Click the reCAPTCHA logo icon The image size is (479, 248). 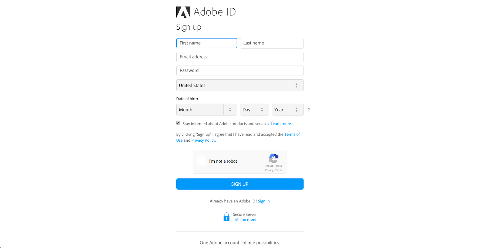[x=274, y=158]
